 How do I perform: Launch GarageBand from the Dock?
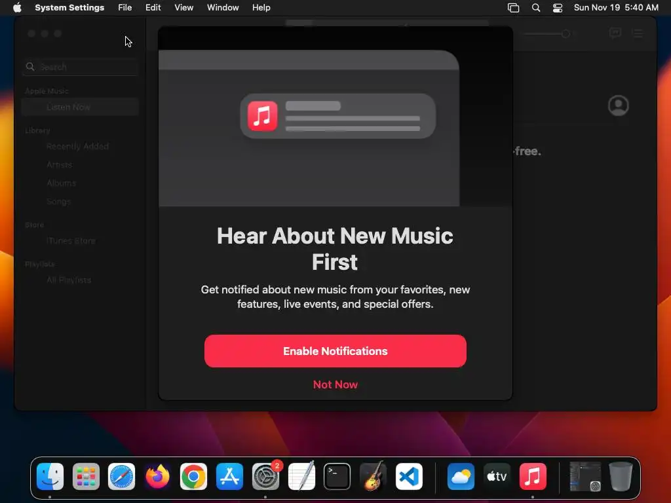tap(373, 477)
